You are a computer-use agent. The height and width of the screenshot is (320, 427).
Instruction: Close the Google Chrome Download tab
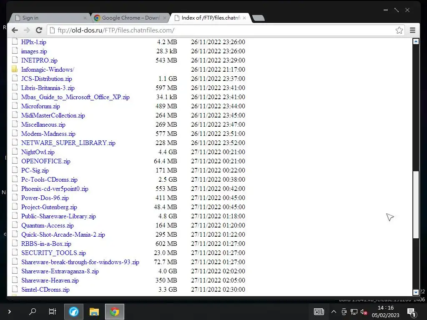tap(164, 18)
